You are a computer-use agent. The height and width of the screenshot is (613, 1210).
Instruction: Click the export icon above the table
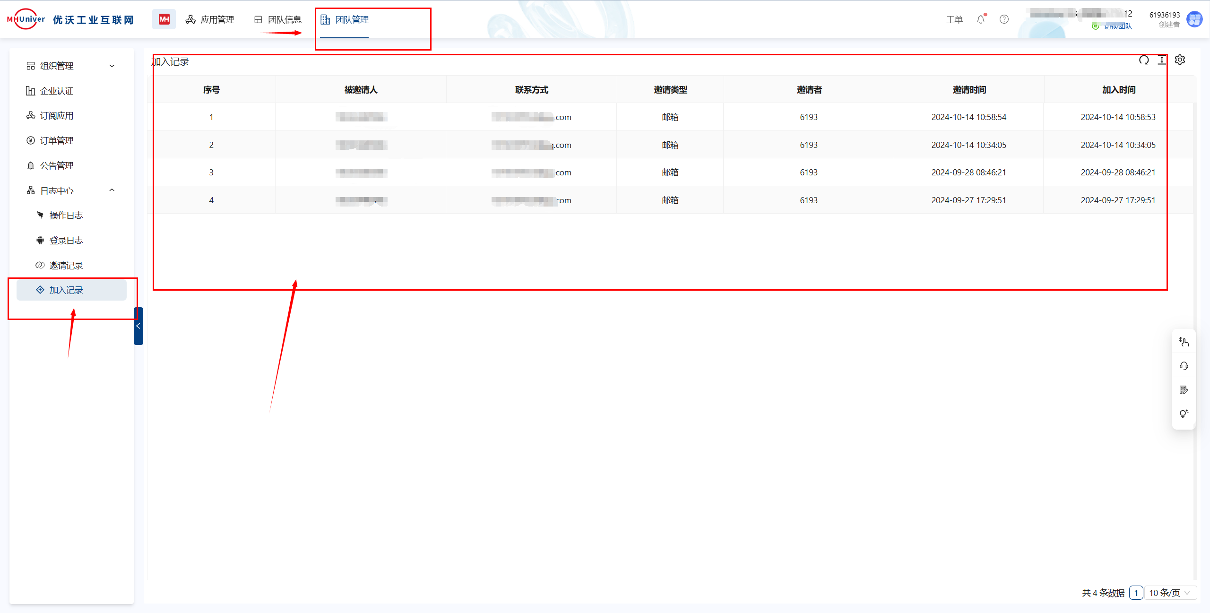[1162, 60]
